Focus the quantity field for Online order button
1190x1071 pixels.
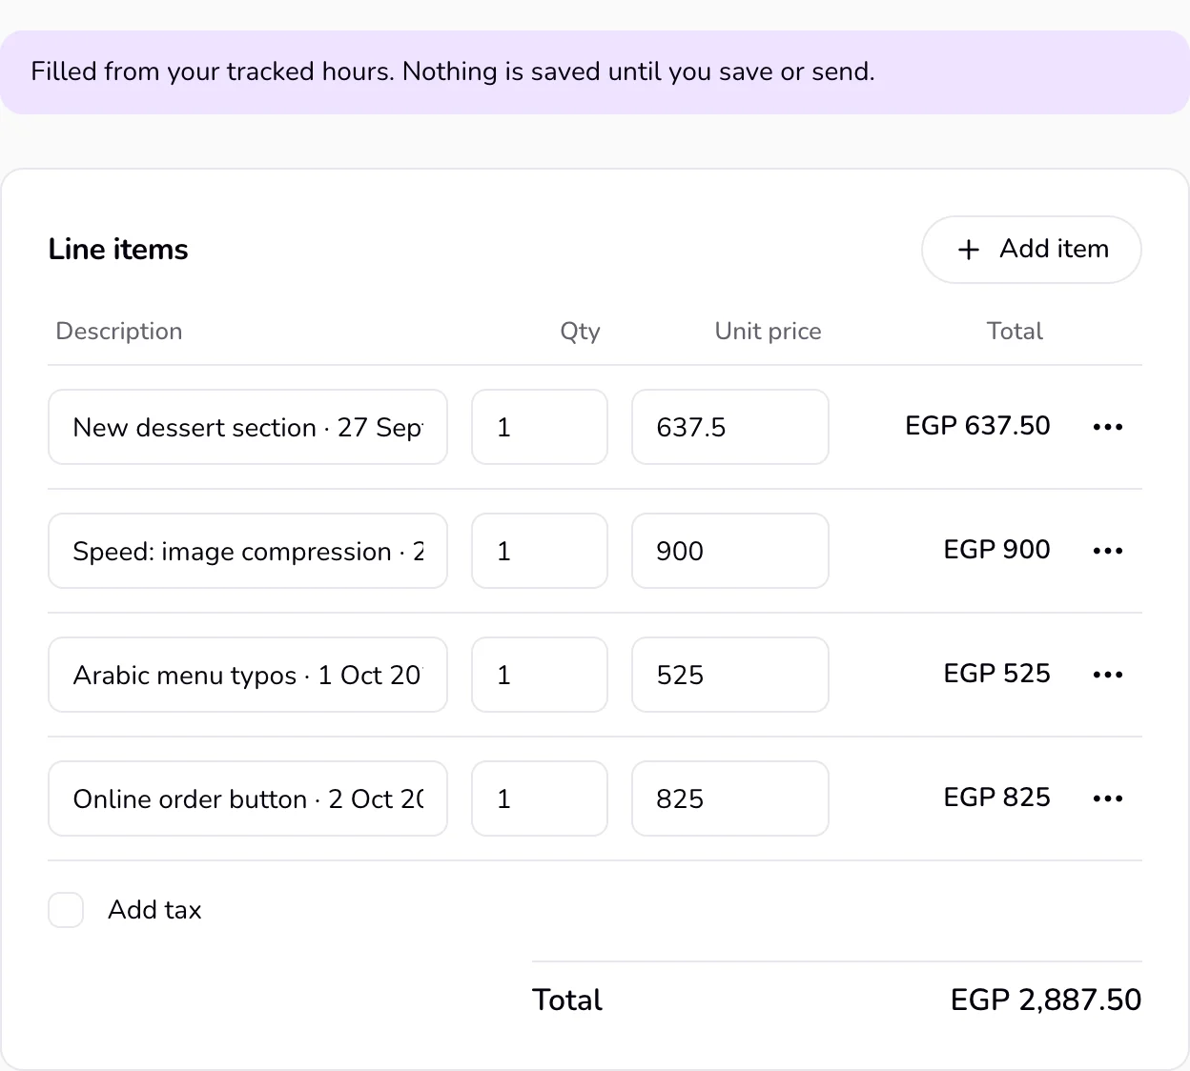click(540, 798)
